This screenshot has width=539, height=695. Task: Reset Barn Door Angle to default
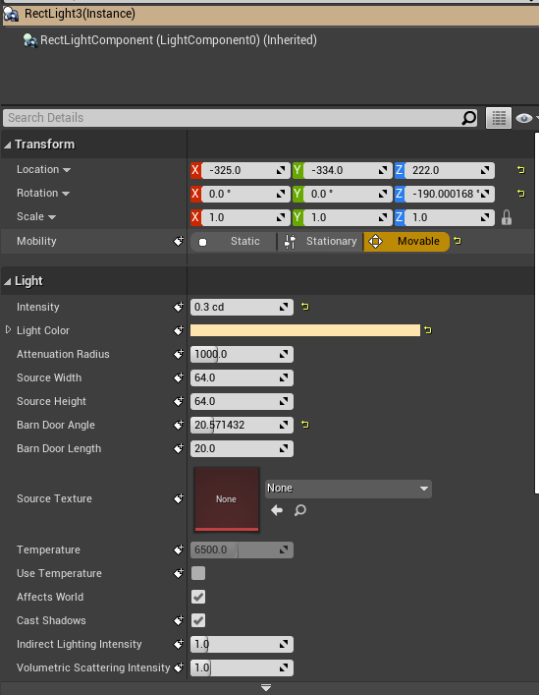[x=305, y=425]
